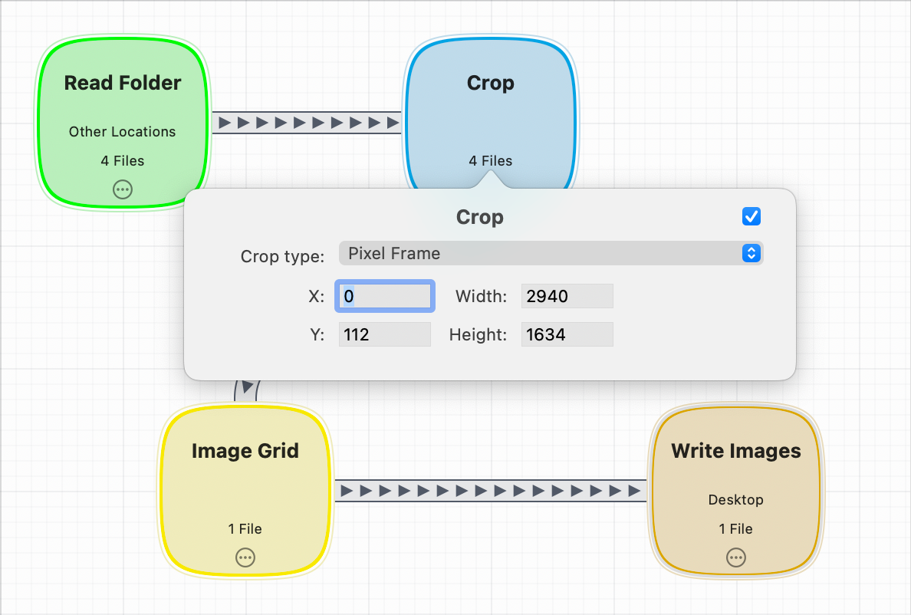Screen dimensions: 911x615
Task: Click the Width field showing 2940
Action: coord(567,296)
